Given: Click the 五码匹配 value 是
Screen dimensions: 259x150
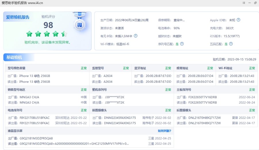Looking at the screenshot, I should coord(226,44).
